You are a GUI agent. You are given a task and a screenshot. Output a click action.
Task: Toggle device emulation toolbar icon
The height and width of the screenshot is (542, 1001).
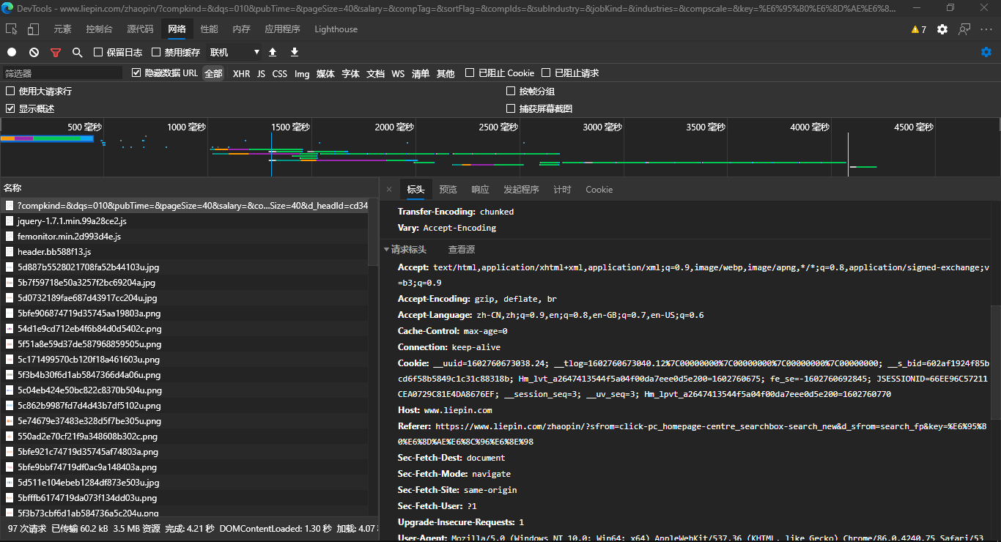pos(33,29)
